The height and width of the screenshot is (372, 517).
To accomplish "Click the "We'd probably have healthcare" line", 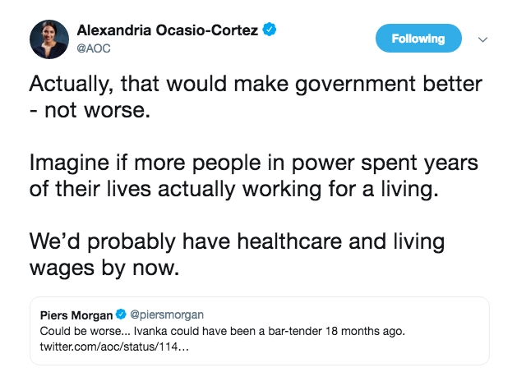I will tap(237, 242).
